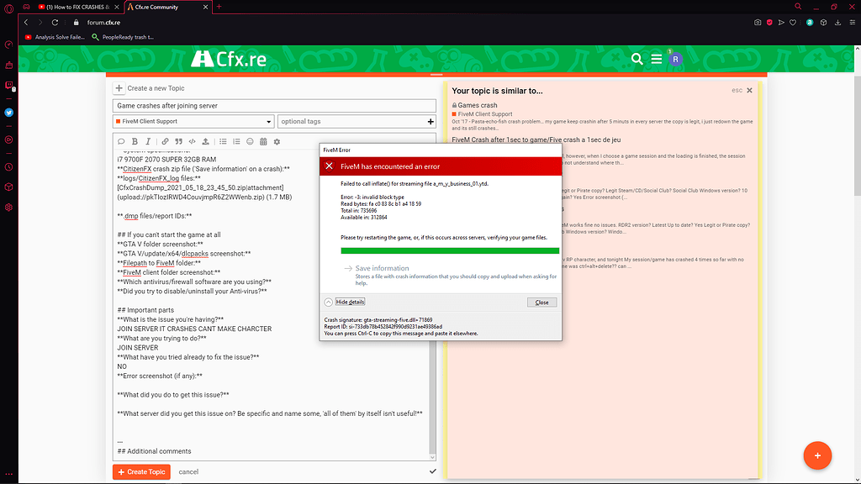
Task: Toggle numbered list in the editor
Action: [x=236, y=141]
